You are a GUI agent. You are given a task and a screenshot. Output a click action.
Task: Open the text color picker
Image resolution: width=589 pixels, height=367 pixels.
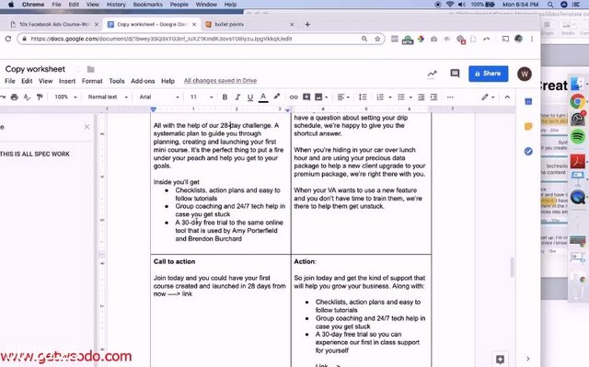[263, 97]
